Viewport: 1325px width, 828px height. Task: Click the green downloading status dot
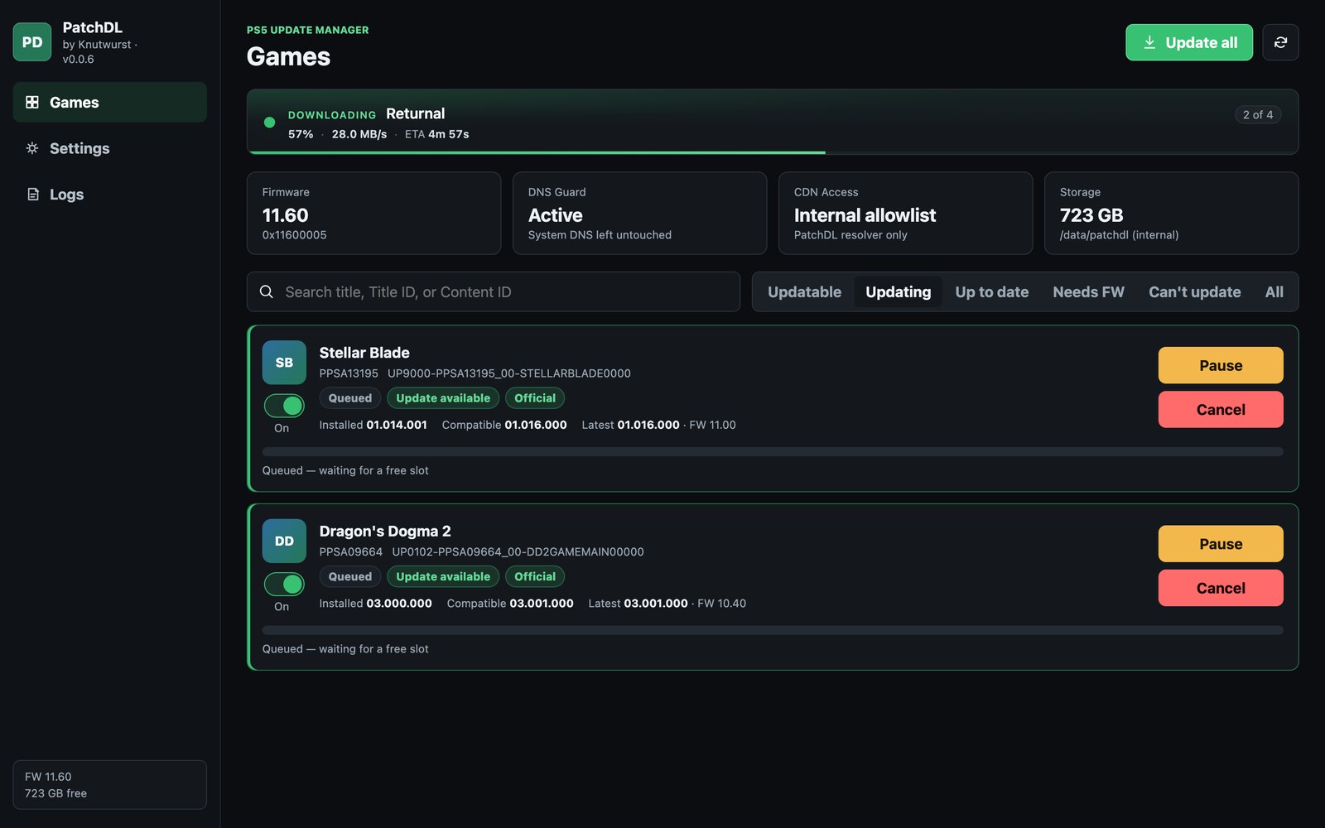click(269, 123)
